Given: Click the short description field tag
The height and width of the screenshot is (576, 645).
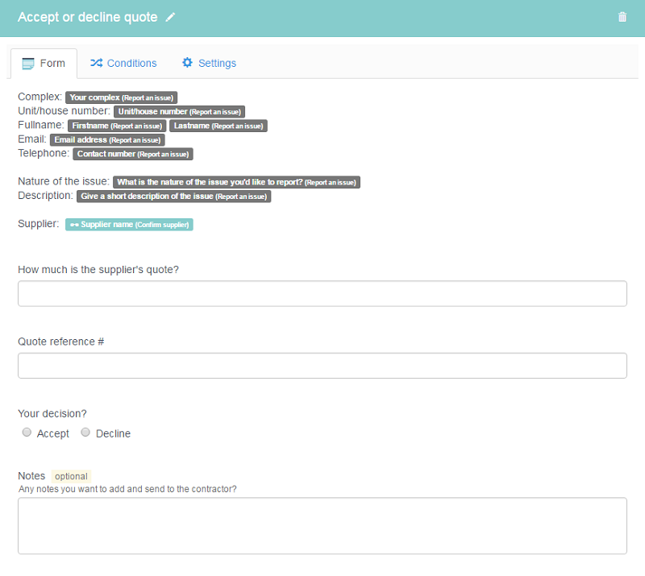Looking at the screenshot, I should [173, 196].
